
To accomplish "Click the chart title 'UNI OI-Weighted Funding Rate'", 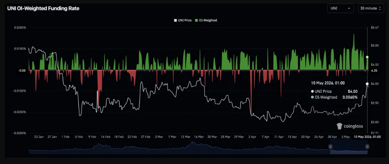I will tap(43, 8).
